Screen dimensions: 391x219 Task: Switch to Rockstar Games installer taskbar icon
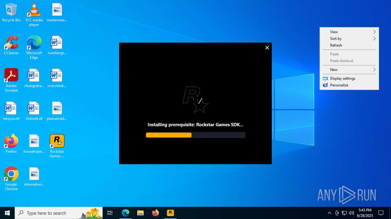tap(170, 213)
